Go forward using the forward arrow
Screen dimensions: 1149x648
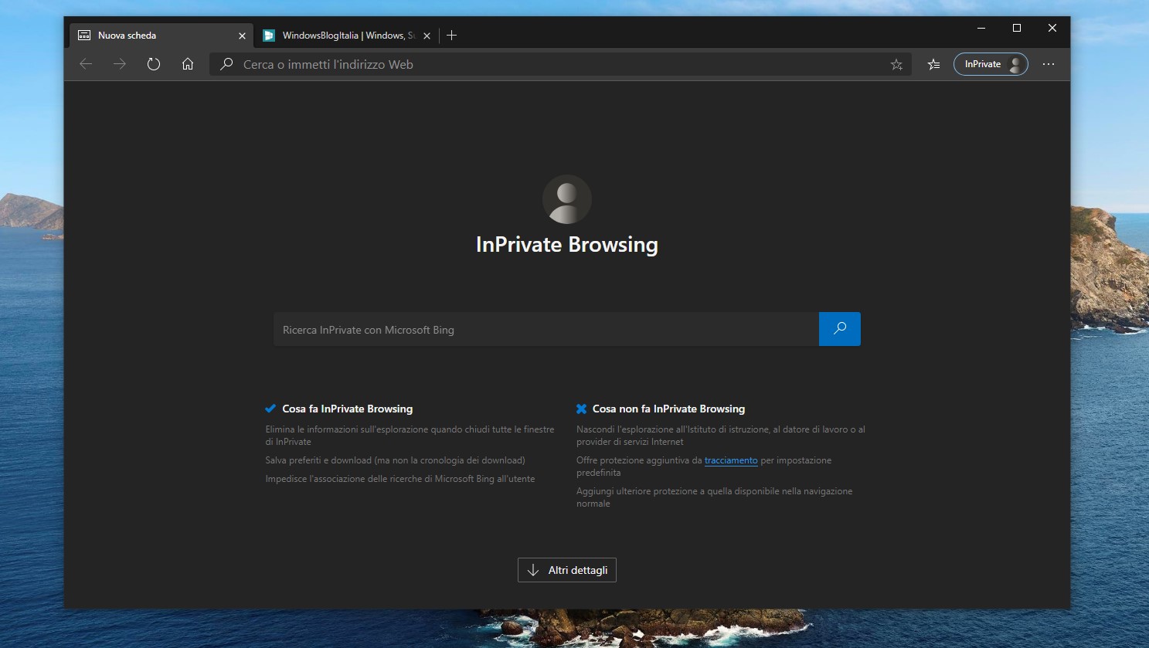(x=120, y=64)
